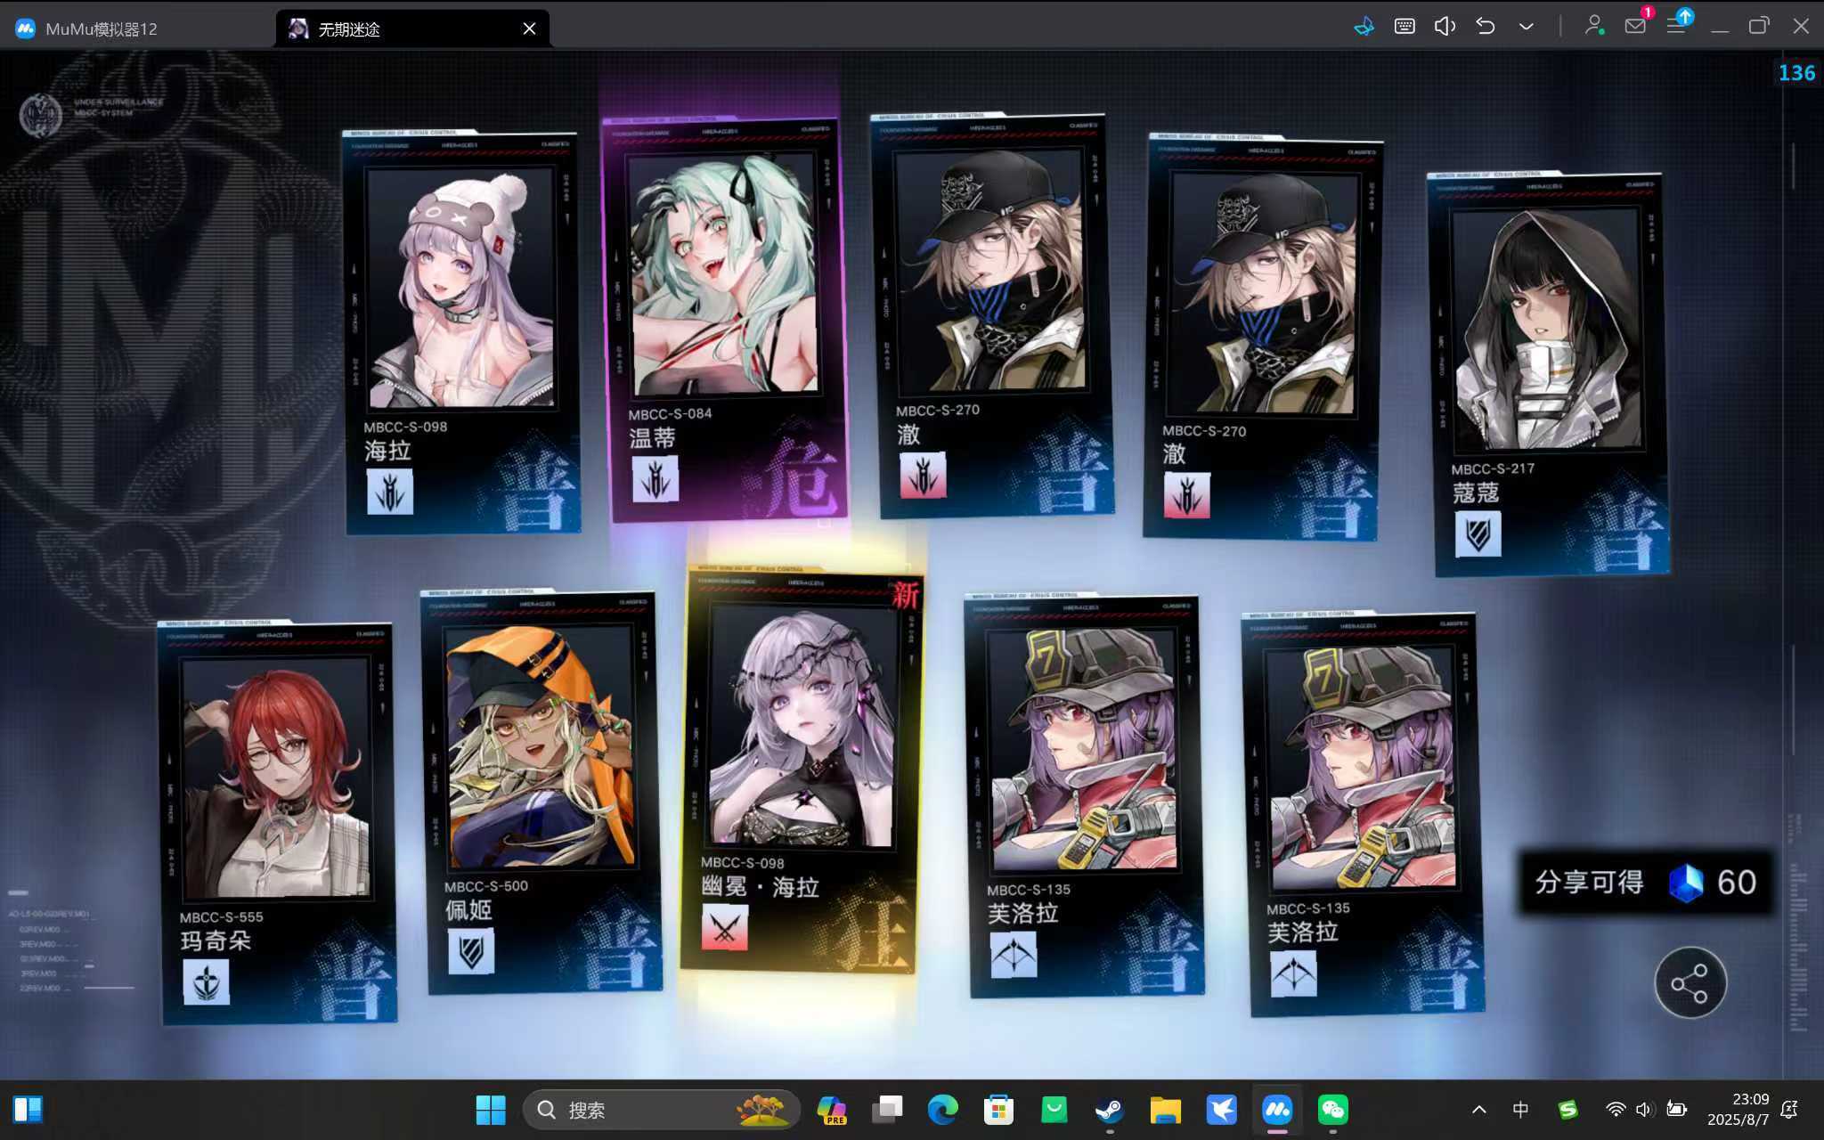This screenshot has width=1824, height=1140.
Task: Adjust volume via MuMu speaker icon
Action: coord(1445,27)
